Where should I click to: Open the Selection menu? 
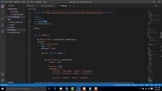pos(17,2)
